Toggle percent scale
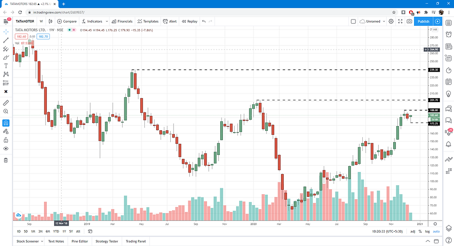This screenshot has width=454, height=246. click(x=420, y=231)
